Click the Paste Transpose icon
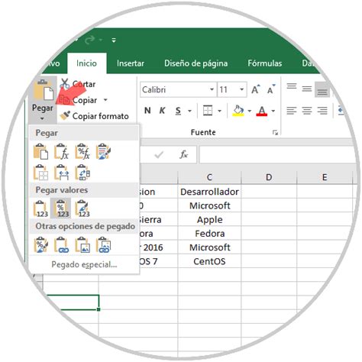Viewport: 362px width, 362px height. (82, 173)
